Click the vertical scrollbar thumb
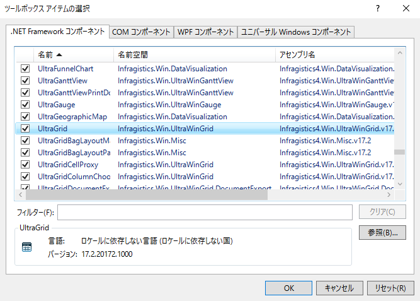This screenshot has height=301, width=420. click(400, 152)
